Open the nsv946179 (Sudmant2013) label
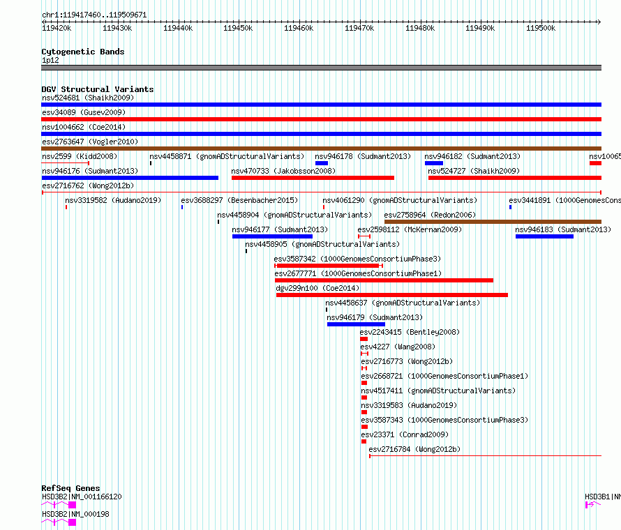 point(375,317)
